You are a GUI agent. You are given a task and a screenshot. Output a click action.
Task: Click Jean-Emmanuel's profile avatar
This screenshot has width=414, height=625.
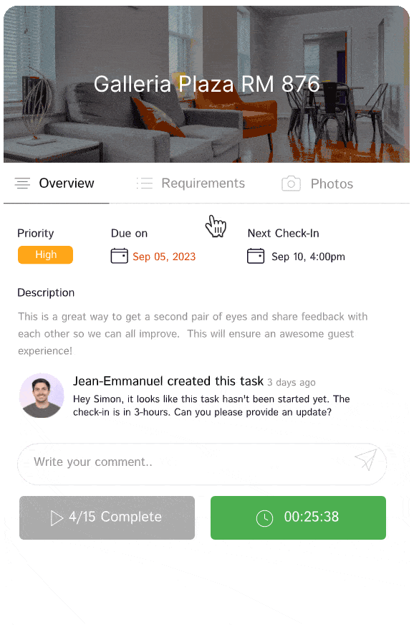[x=42, y=396]
